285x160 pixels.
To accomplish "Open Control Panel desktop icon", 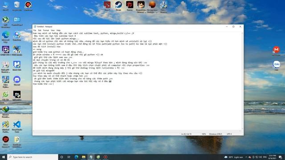I will coord(17,21).
